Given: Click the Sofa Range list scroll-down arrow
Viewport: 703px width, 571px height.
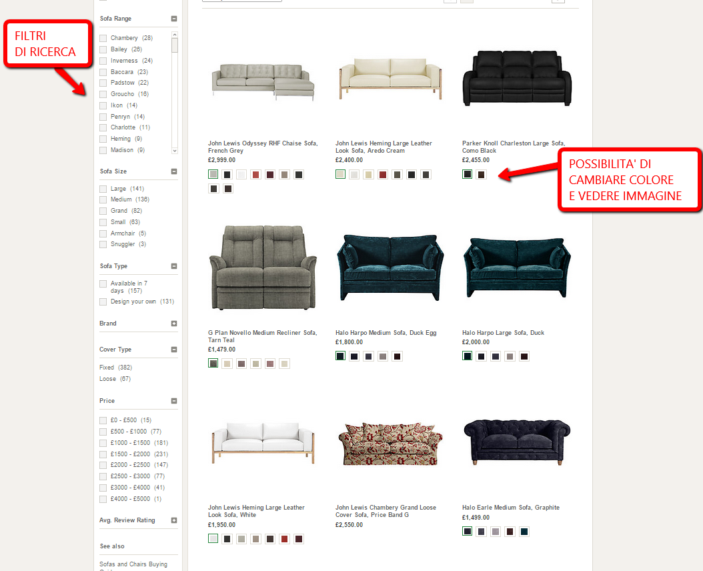Looking at the screenshot, I should point(175,151).
